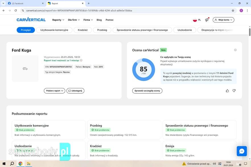Screen dimensions: 251x167
Task: Click the Ford Kuga photo placeholder
Action: [x=25, y=68]
